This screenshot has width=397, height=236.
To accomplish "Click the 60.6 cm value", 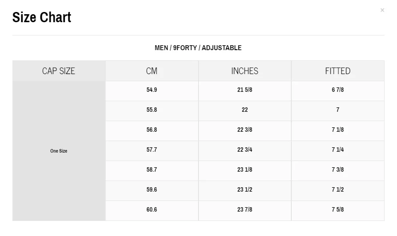I will coord(152,209).
